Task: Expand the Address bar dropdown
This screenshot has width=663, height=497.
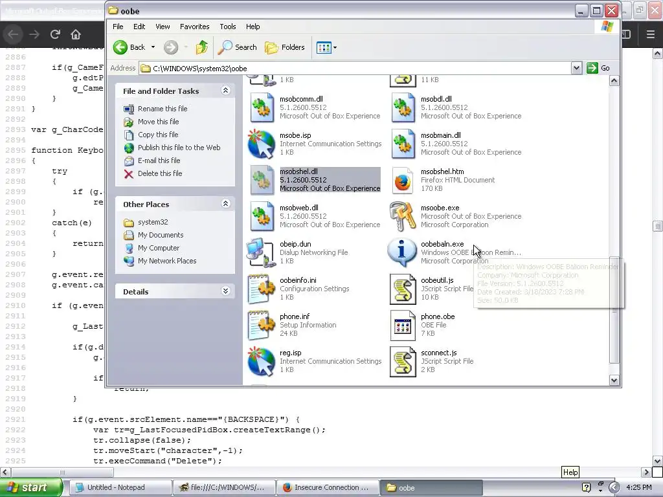Action: (576, 68)
